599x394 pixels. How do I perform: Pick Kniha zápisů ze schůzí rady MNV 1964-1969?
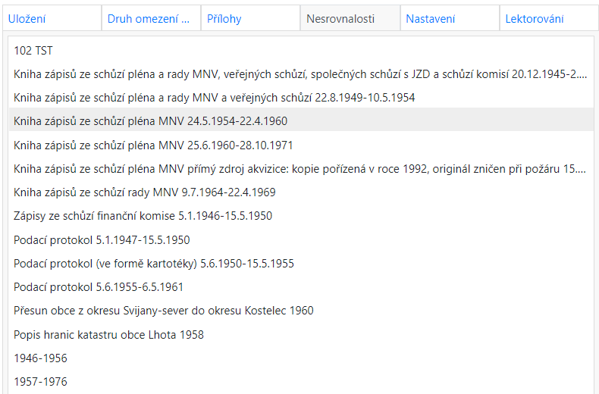[144, 192]
